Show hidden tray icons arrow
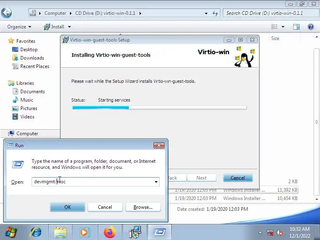 coord(260,232)
